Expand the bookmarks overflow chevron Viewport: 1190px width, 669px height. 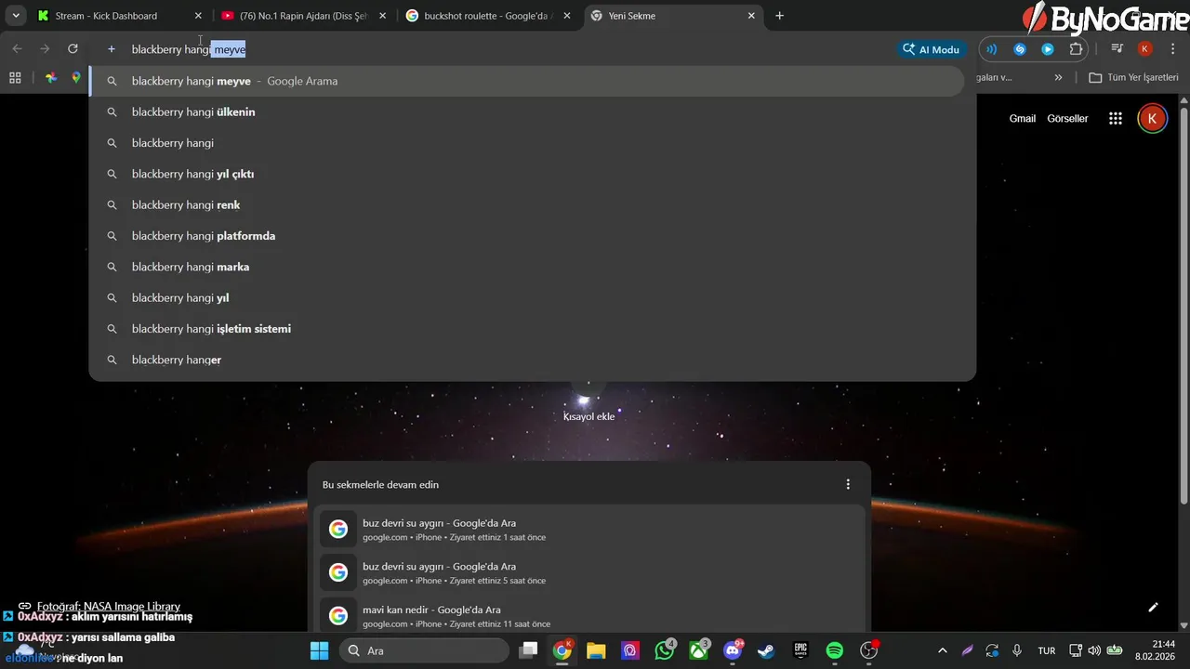[1058, 78]
